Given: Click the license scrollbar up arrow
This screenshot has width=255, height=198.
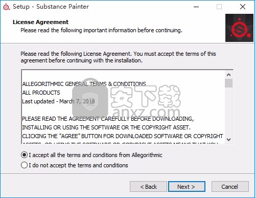Looking at the screenshot, I should (x=228, y=75).
